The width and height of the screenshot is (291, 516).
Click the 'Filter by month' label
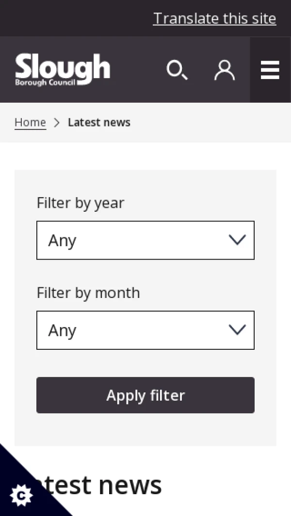pyautogui.click(x=88, y=293)
